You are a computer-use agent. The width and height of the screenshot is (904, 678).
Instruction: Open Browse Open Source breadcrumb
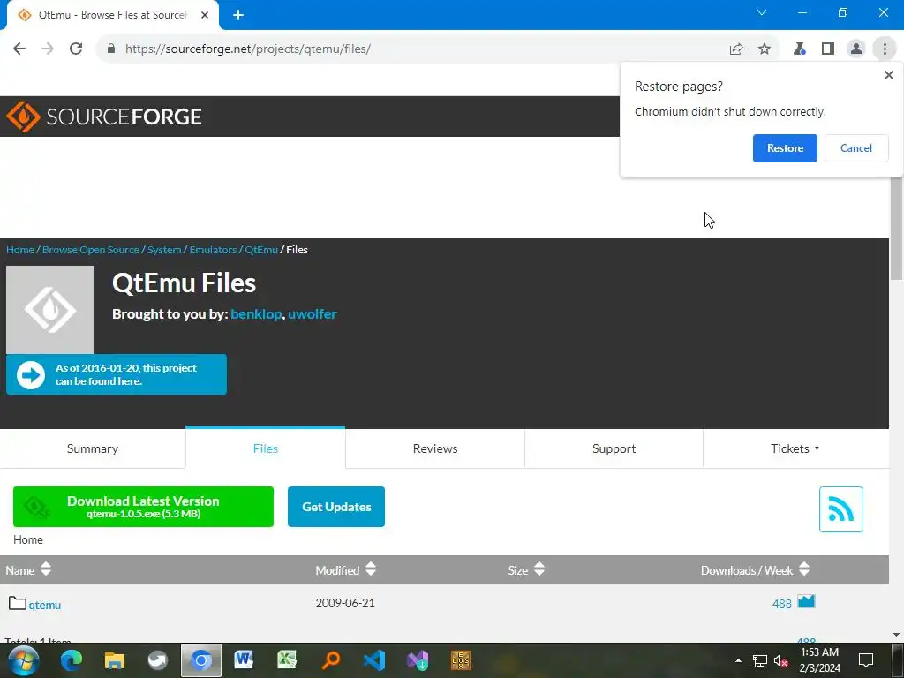[x=91, y=250]
